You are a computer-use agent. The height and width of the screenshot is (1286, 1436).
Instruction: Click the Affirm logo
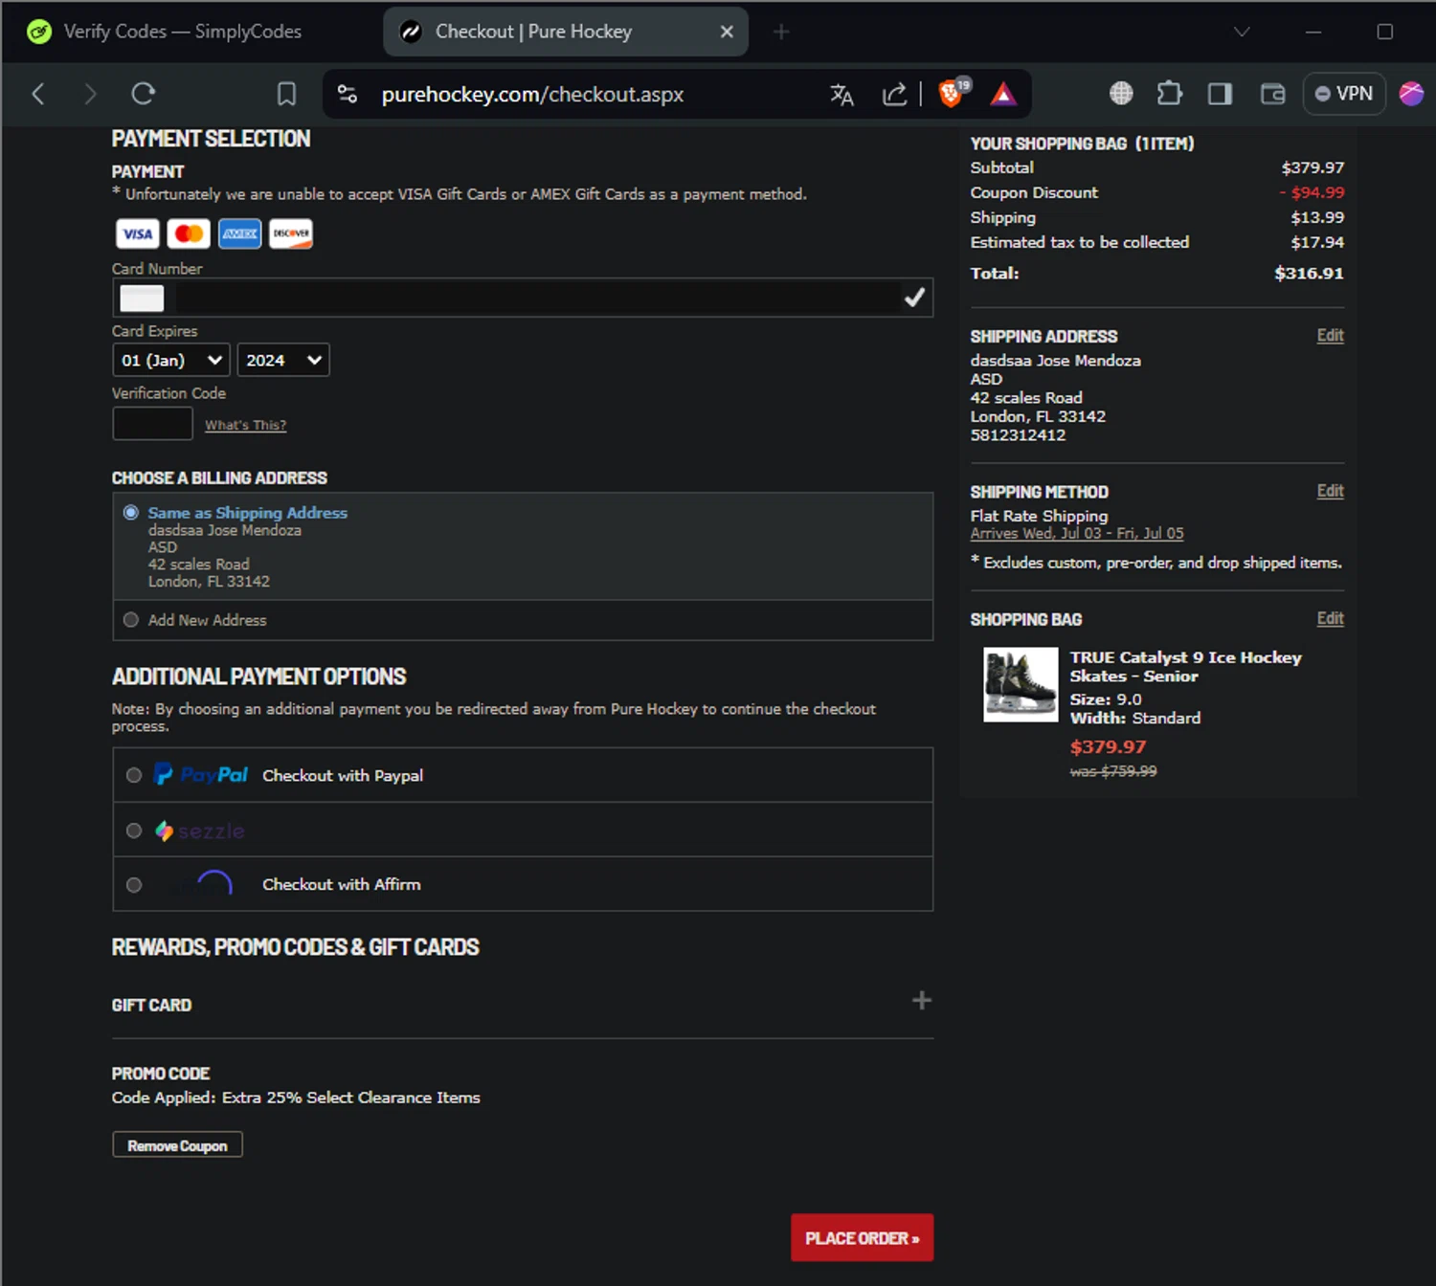(202, 883)
